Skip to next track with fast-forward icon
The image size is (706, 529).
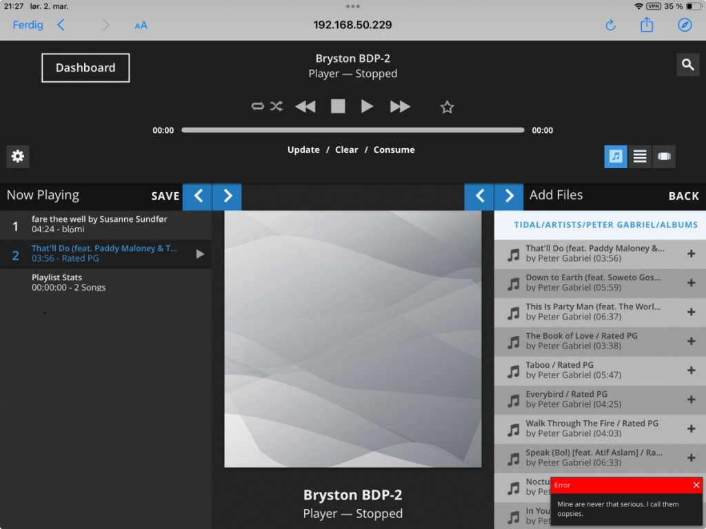tap(400, 107)
